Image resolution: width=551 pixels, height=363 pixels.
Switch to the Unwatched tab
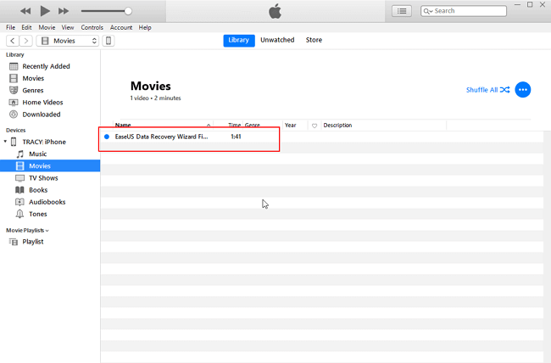click(x=277, y=40)
